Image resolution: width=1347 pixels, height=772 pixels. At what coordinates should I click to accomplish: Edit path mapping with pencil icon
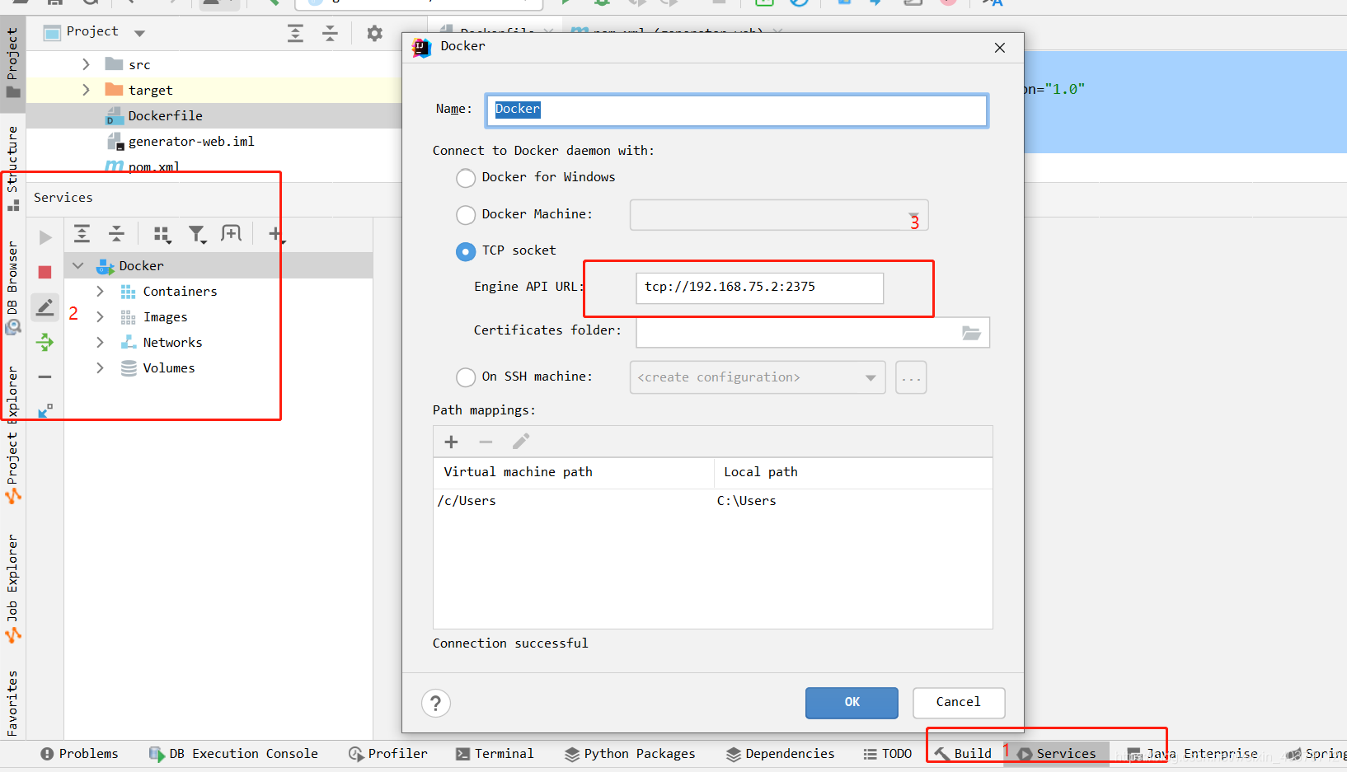pos(520,442)
